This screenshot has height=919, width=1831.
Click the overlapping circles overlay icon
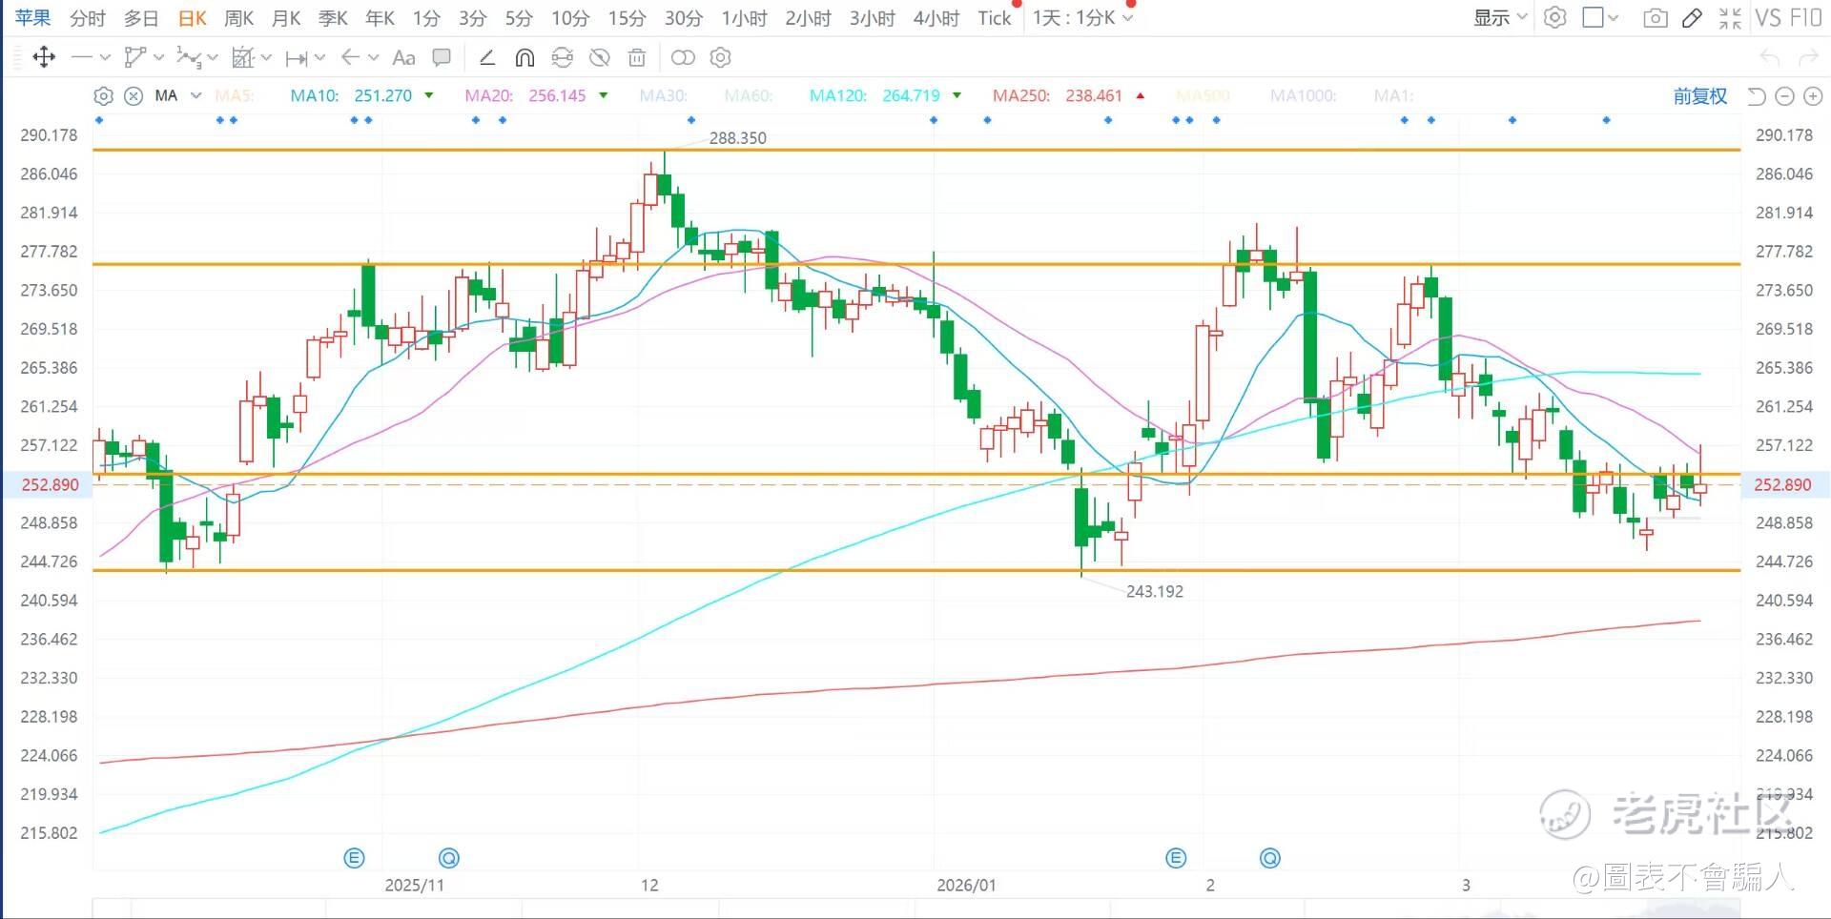[683, 57]
